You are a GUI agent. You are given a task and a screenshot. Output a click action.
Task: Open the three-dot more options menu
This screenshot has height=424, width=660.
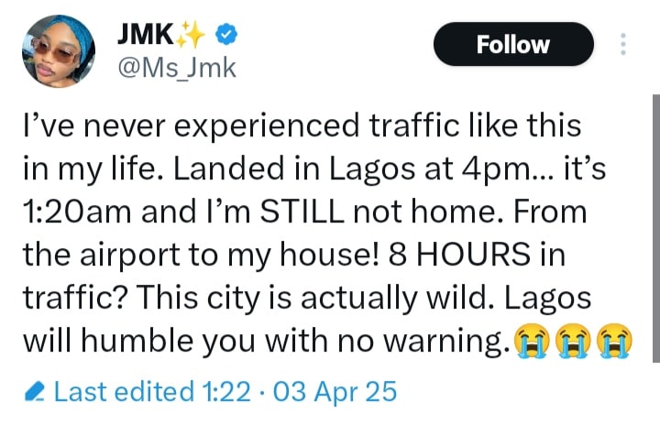624,45
